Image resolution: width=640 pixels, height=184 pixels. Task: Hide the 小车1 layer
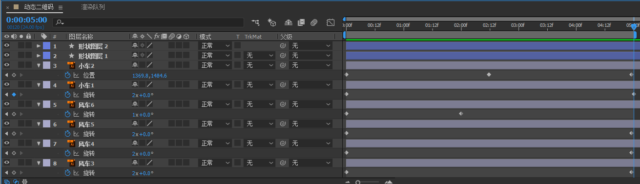[7, 85]
